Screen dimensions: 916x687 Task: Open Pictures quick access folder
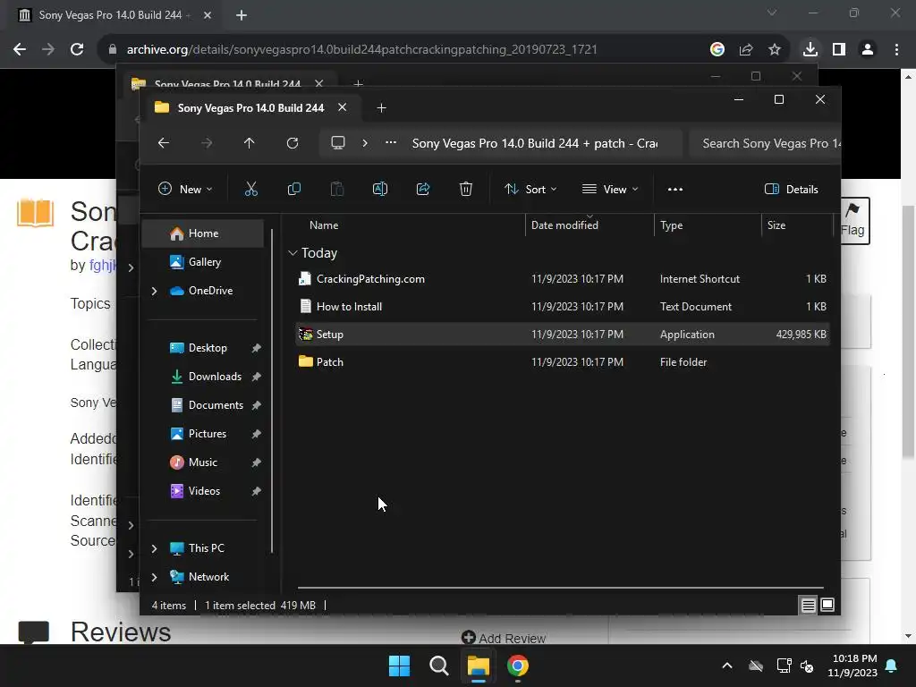[203, 434]
